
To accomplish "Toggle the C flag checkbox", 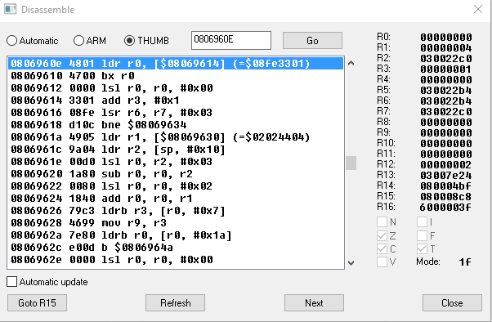I will 382,249.
